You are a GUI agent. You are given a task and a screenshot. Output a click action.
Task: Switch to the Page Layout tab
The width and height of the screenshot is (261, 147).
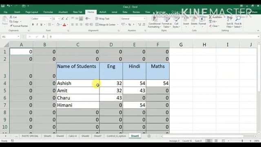point(32,12)
